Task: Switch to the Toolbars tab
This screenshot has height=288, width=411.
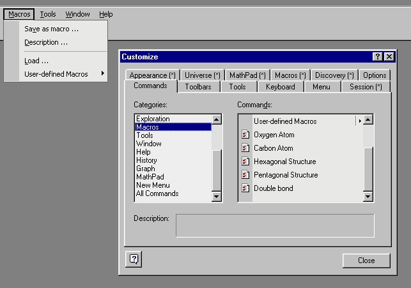Action: [x=198, y=87]
